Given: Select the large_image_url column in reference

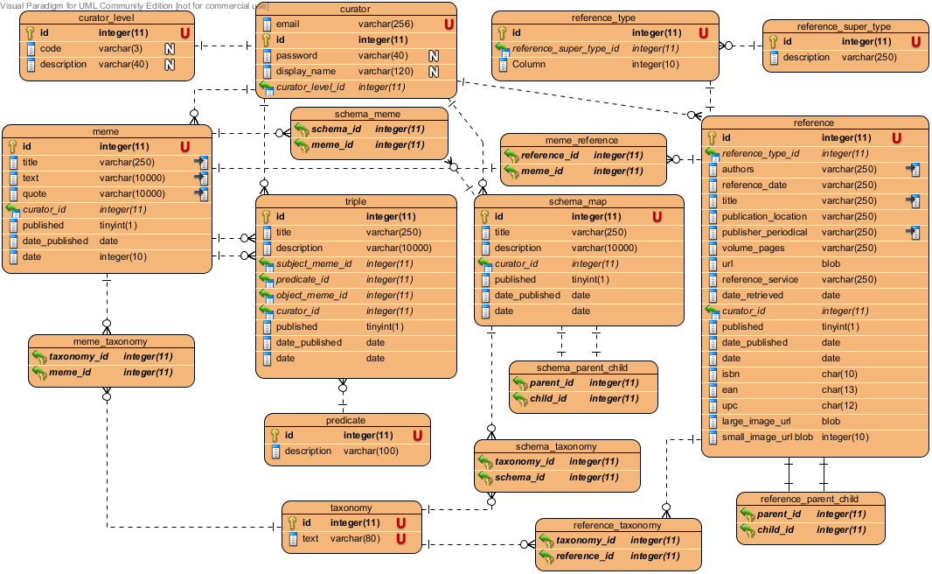Looking at the screenshot, I should (x=755, y=422).
